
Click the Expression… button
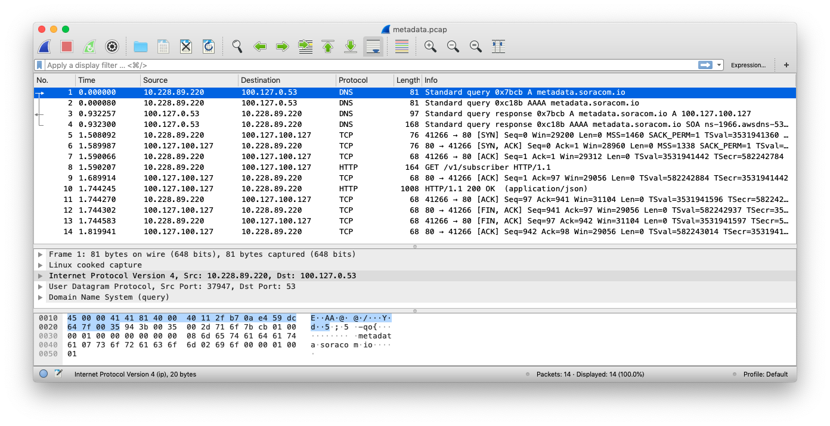pos(748,65)
